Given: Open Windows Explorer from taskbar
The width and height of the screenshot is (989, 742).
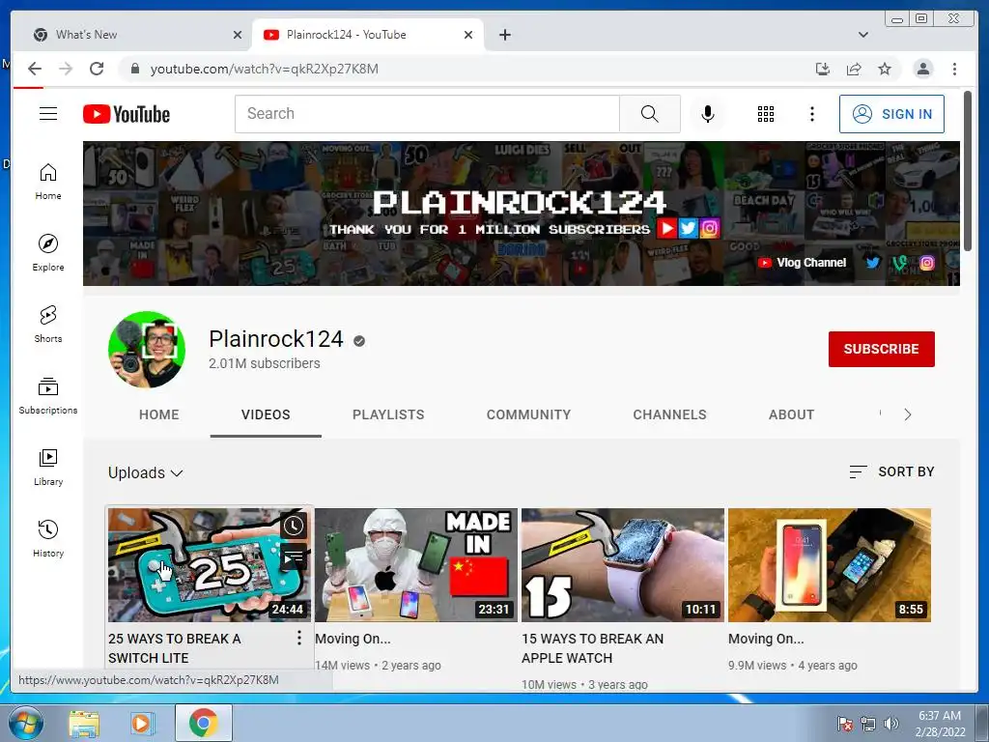Looking at the screenshot, I should click(84, 723).
